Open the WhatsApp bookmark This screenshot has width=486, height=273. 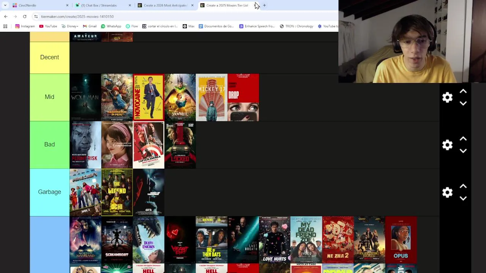[111, 26]
